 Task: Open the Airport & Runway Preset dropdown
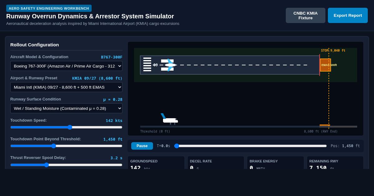coord(66,87)
